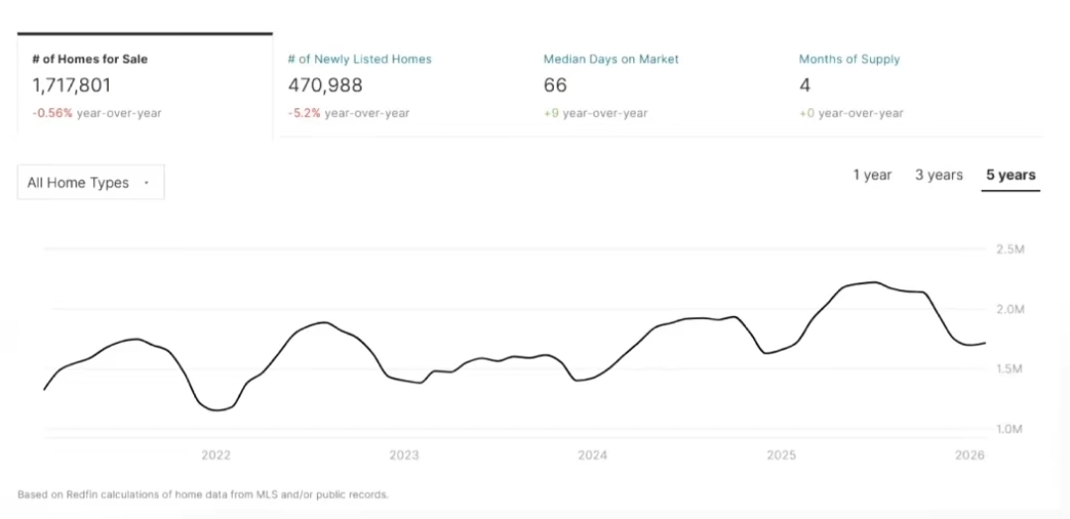Screen dimensions: 1070x519
Task: Select the 5 years range option
Action: pyautogui.click(x=1011, y=175)
